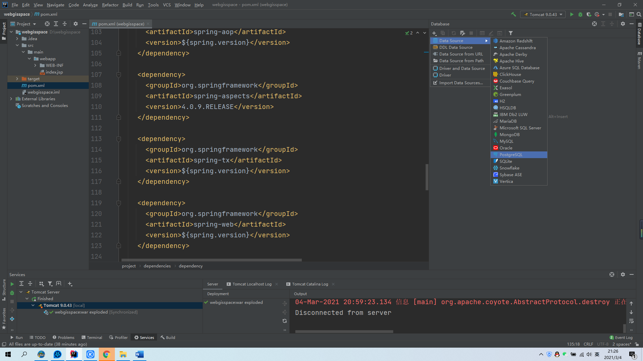The width and height of the screenshot is (643, 361).
Task: Select PostgreSQL from data source list
Action: pyautogui.click(x=511, y=155)
